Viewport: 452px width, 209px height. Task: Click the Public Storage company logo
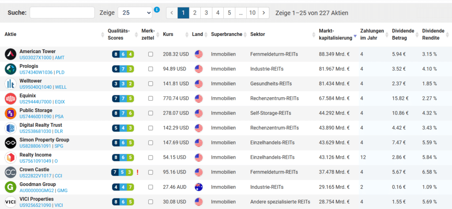(11, 113)
